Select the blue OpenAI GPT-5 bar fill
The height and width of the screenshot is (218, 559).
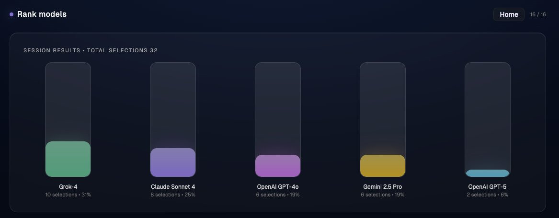point(487,173)
